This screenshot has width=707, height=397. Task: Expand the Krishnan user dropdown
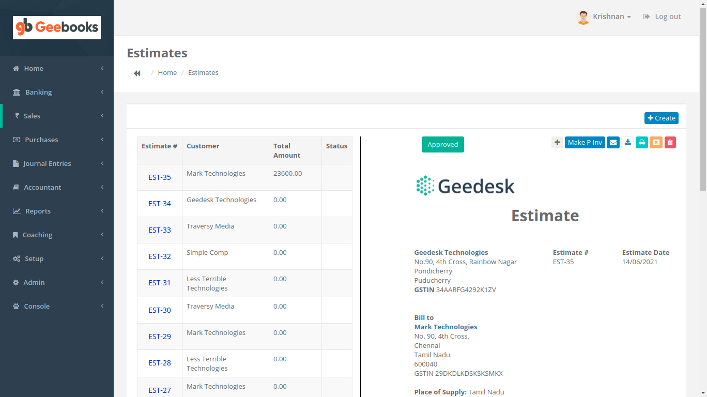[x=608, y=16]
